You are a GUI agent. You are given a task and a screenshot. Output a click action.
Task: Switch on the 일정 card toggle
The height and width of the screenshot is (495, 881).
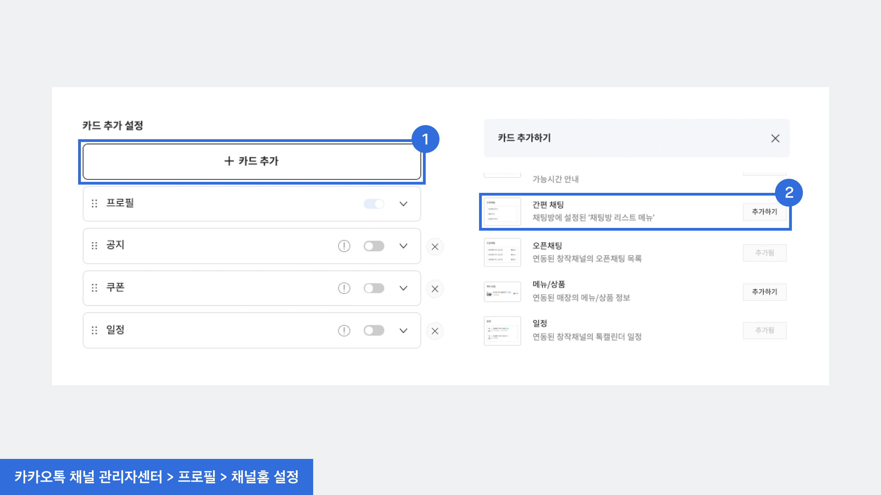pyautogui.click(x=374, y=331)
